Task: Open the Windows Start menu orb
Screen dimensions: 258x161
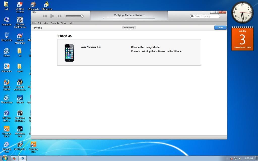Action: (x=5, y=158)
